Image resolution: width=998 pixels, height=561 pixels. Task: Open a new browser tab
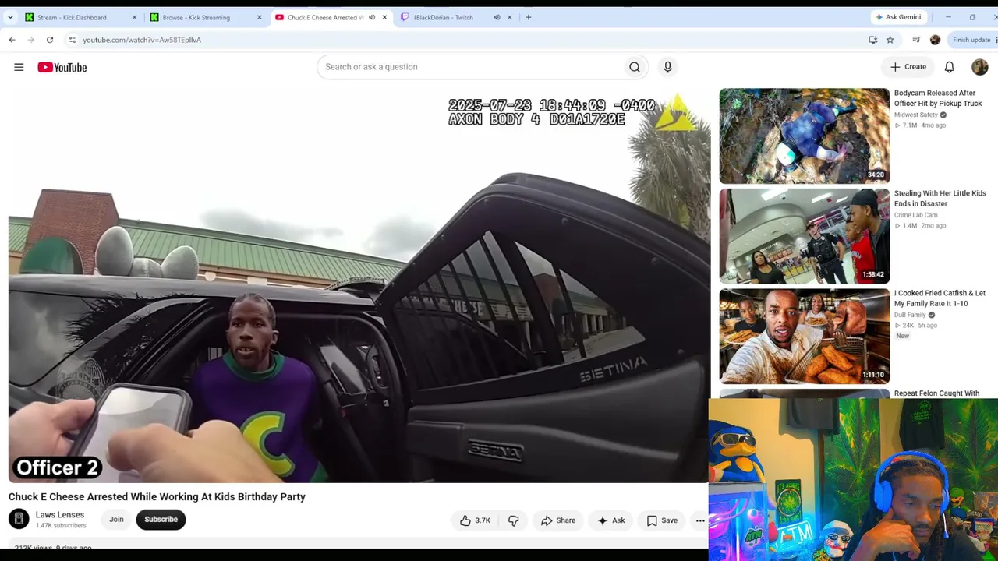point(529,17)
